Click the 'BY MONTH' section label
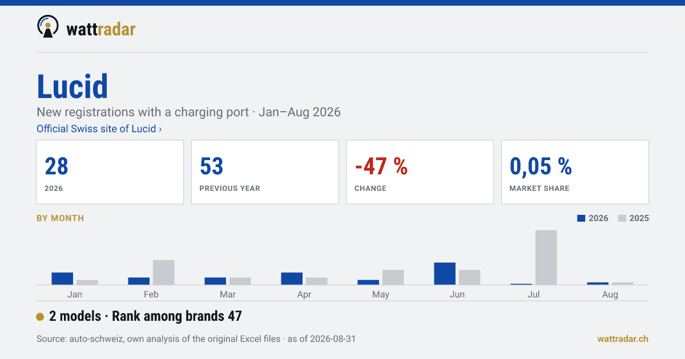This screenshot has width=685, height=359. [60, 218]
